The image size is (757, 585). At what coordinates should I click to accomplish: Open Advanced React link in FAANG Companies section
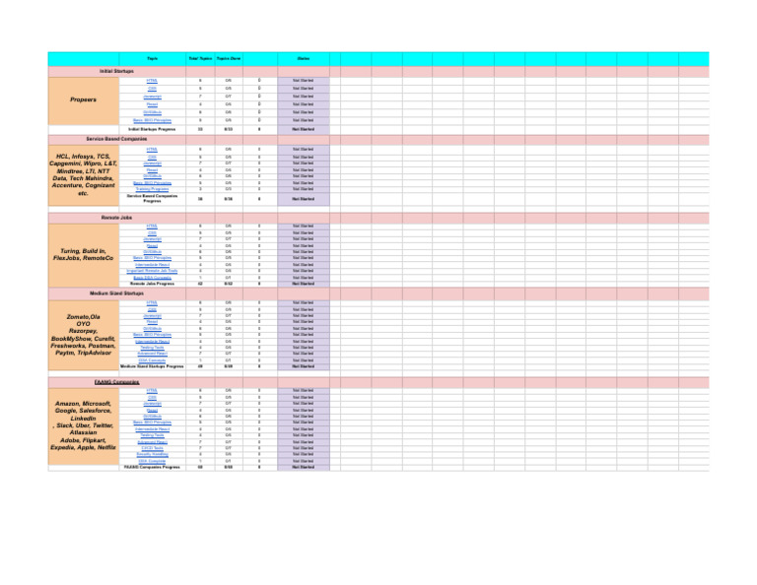(x=152, y=442)
